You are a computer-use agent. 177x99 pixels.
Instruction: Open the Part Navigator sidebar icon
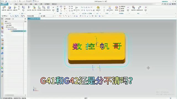2,32
